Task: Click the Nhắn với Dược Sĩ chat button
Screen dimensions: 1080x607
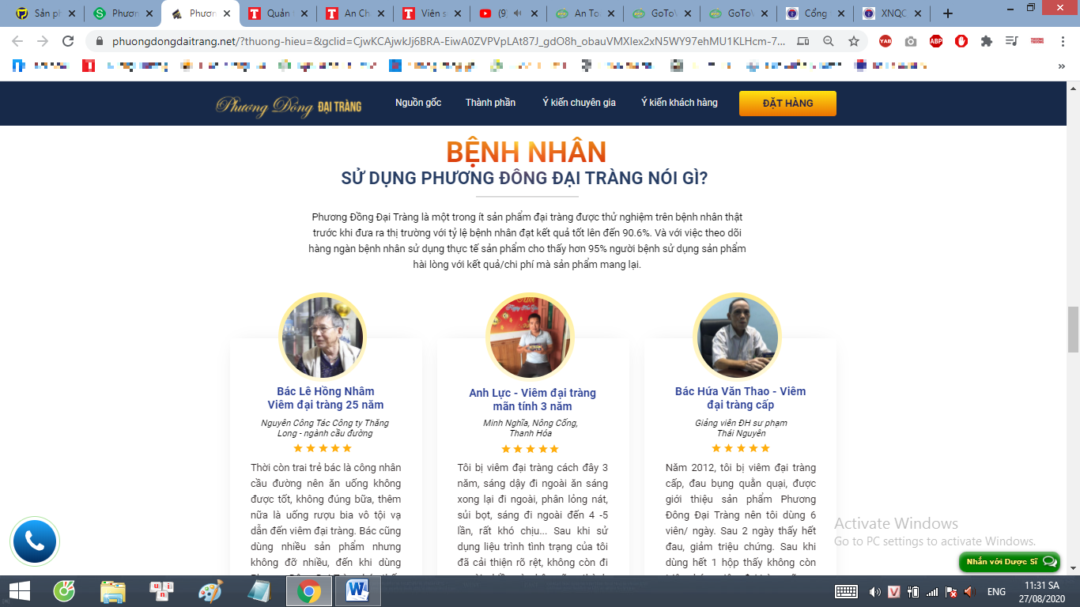Action: tap(1009, 562)
